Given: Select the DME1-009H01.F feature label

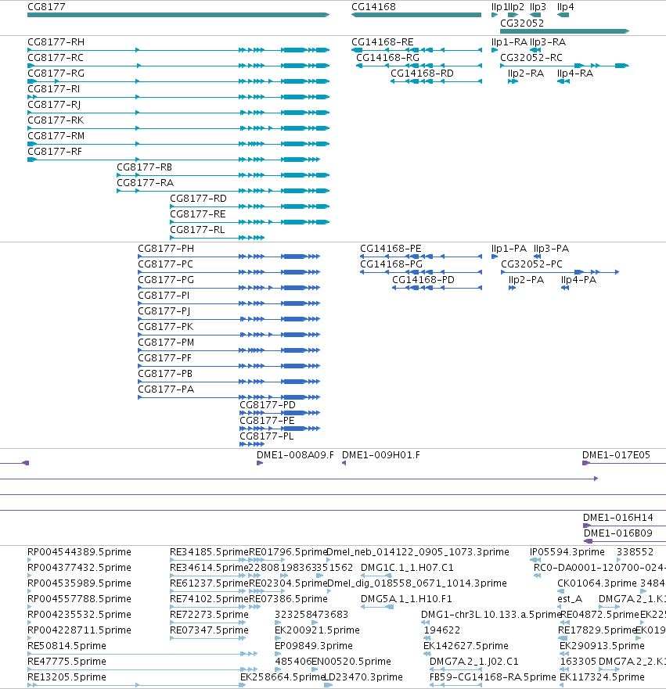Looking at the screenshot, I should pos(381,455).
